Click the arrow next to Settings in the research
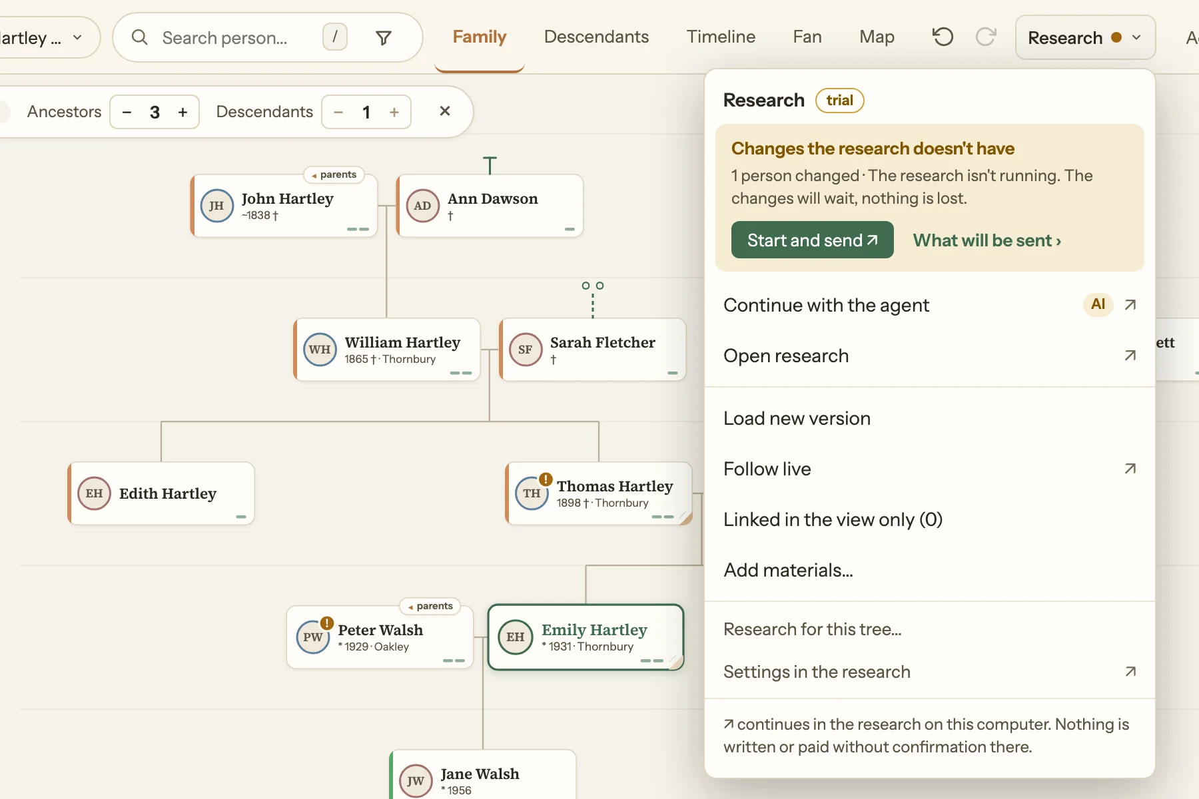Screen dimensions: 1199x799 click(1130, 671)
